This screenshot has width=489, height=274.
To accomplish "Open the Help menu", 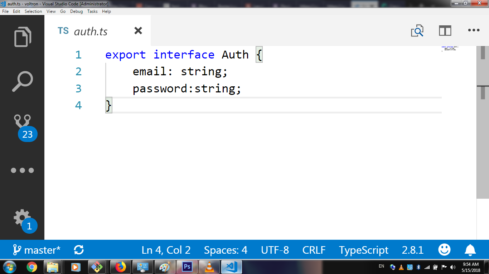I will pos(106,11).
